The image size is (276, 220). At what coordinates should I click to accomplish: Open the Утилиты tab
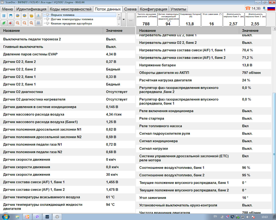tap(178, 9)
